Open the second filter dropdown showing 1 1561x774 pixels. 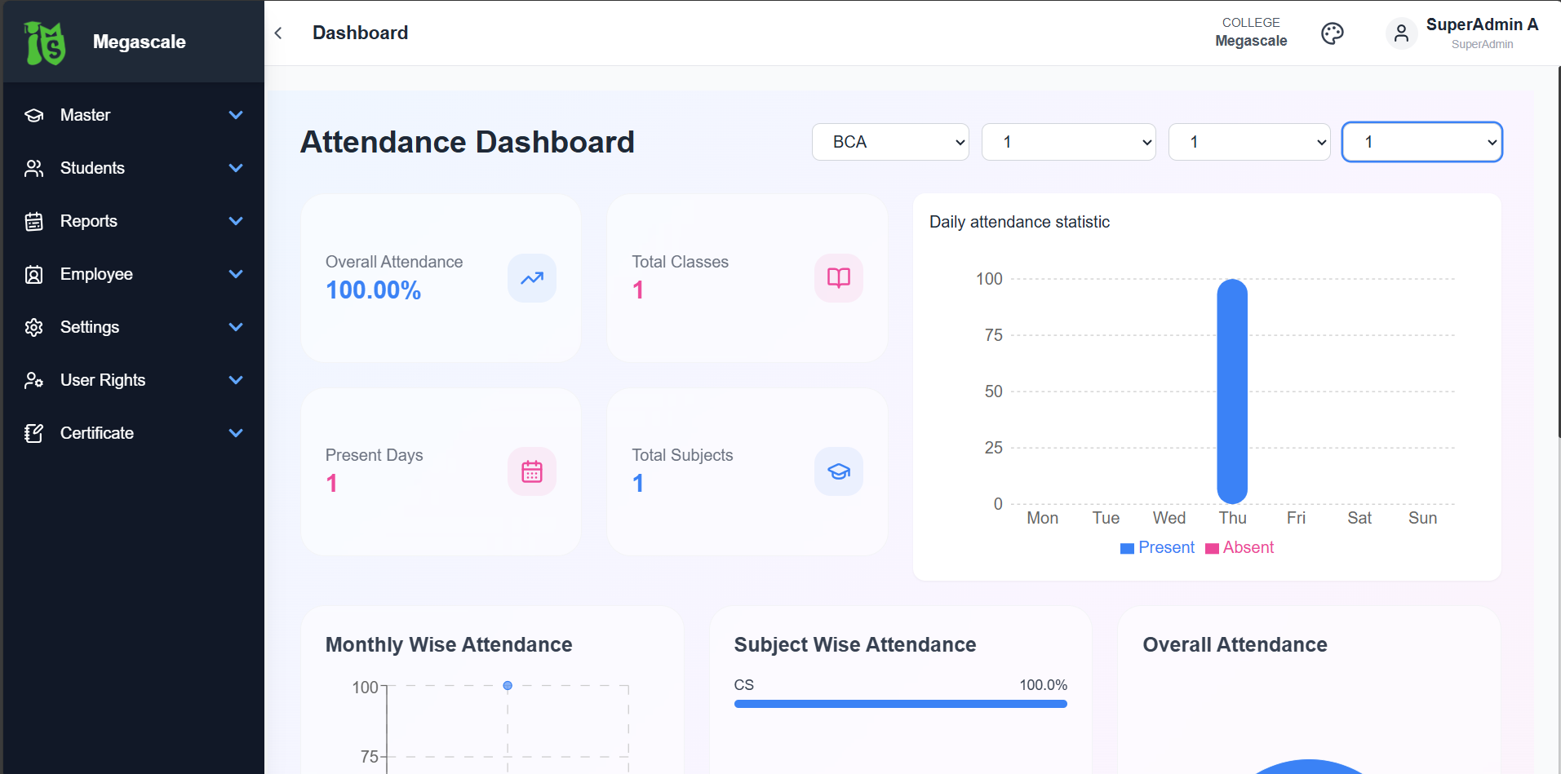click(1069, 142)
